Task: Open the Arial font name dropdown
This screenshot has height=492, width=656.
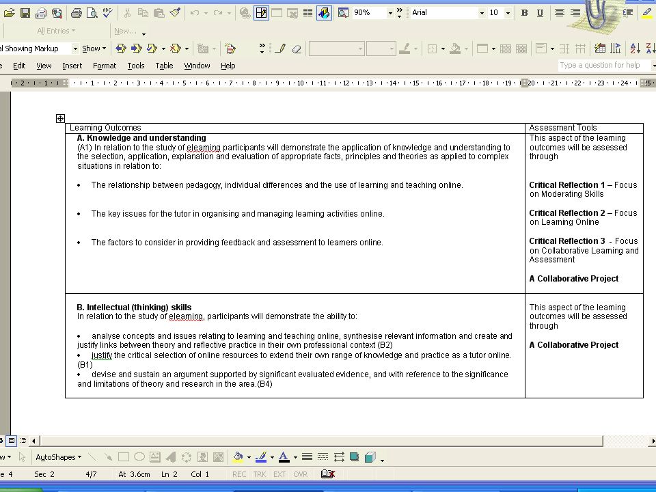Action: click(x=482, y=13)
